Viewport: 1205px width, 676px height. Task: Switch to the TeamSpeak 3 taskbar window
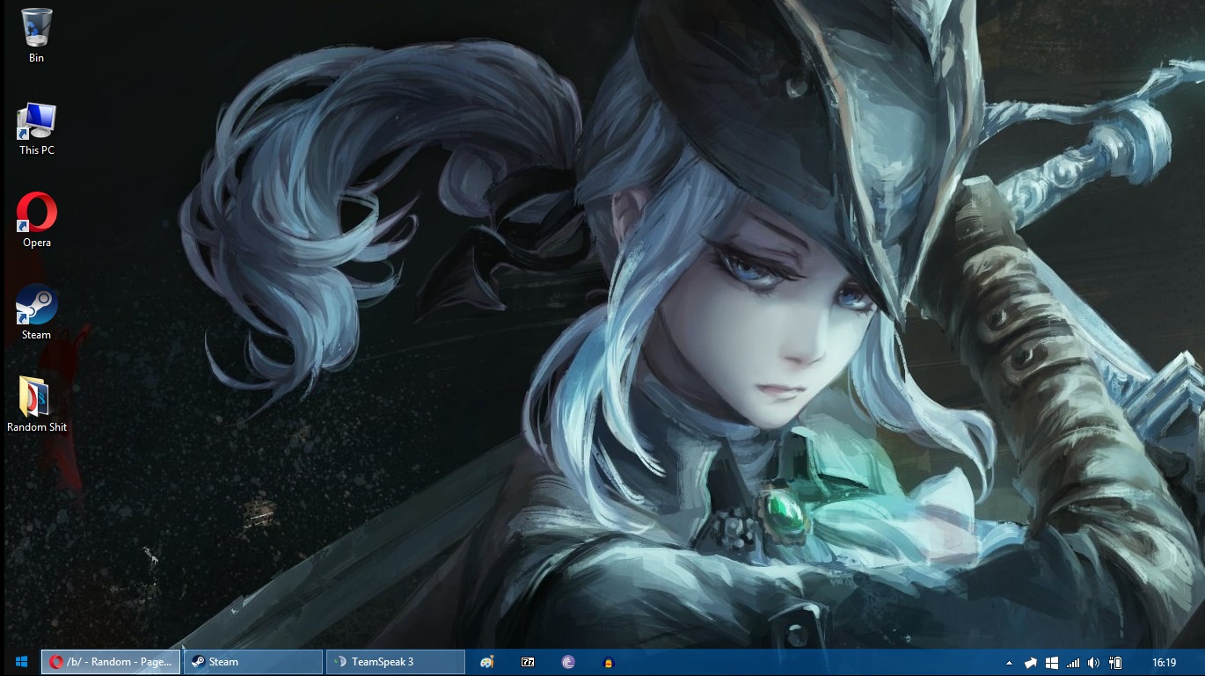pyautogui.click(x=396, y=662)
